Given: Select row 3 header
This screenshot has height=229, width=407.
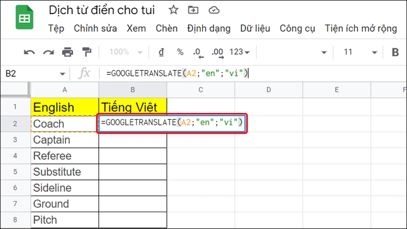Looking at the screenshot, I should click(x=15, y=140).
